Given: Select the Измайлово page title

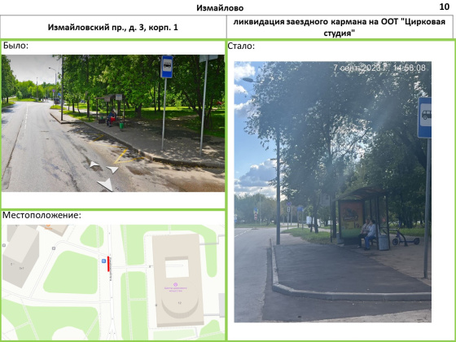Looking at the screenshot, I should [220, 8].
